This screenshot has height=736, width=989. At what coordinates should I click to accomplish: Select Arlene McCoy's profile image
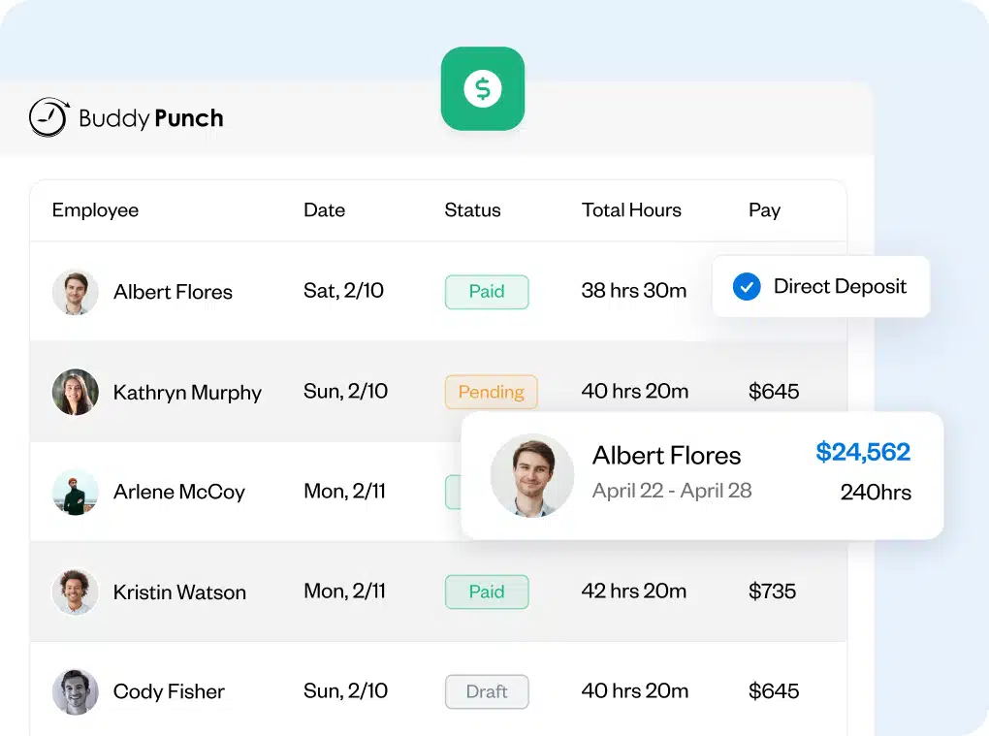(x=75, y=492)
